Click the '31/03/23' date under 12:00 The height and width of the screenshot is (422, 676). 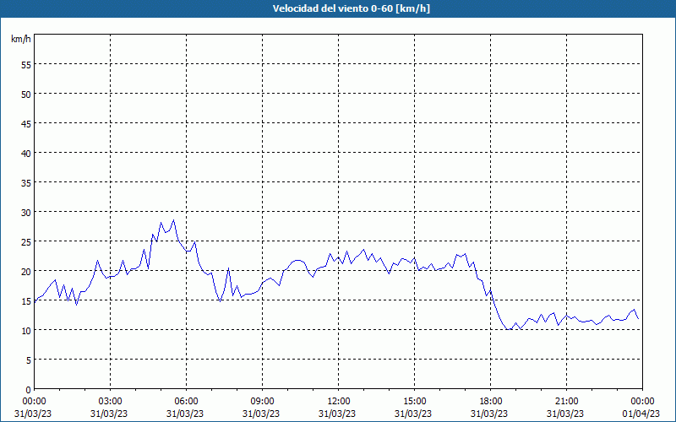337,414
